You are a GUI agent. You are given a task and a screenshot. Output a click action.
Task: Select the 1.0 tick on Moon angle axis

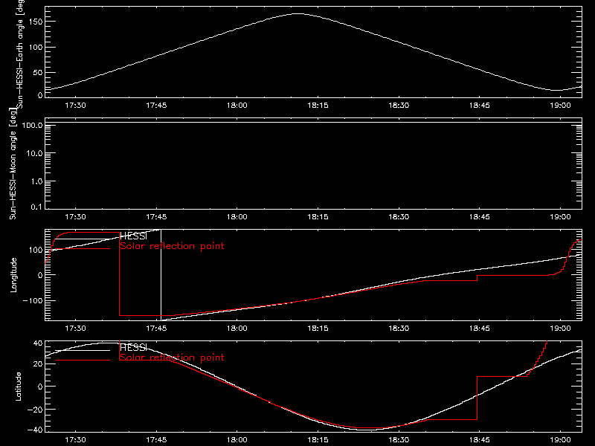point(36,181)
